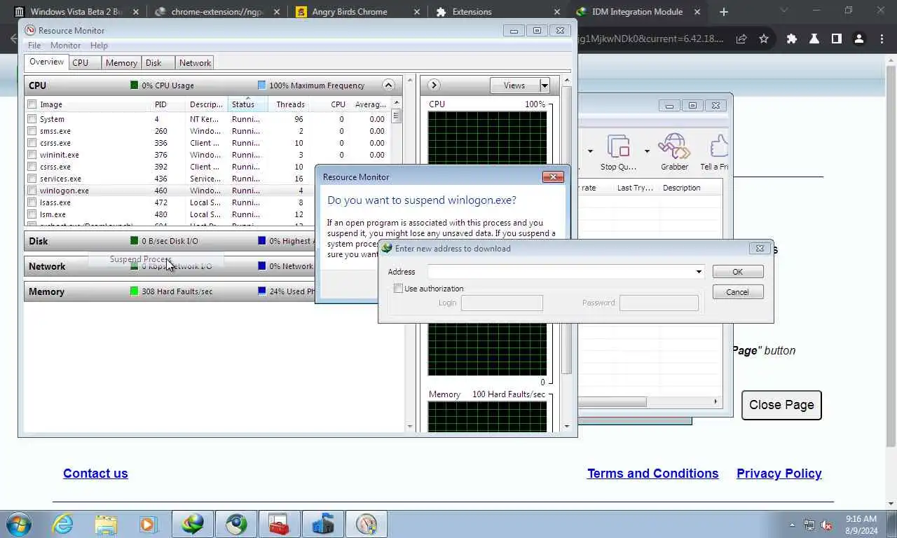Switch to the Memory tab
The image size is (897, 538).
(121, 63)
